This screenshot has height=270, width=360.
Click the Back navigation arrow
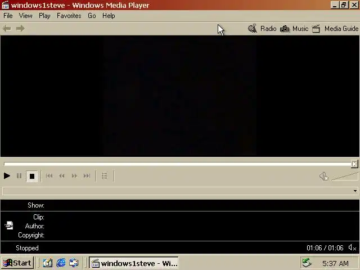[7, 29]
